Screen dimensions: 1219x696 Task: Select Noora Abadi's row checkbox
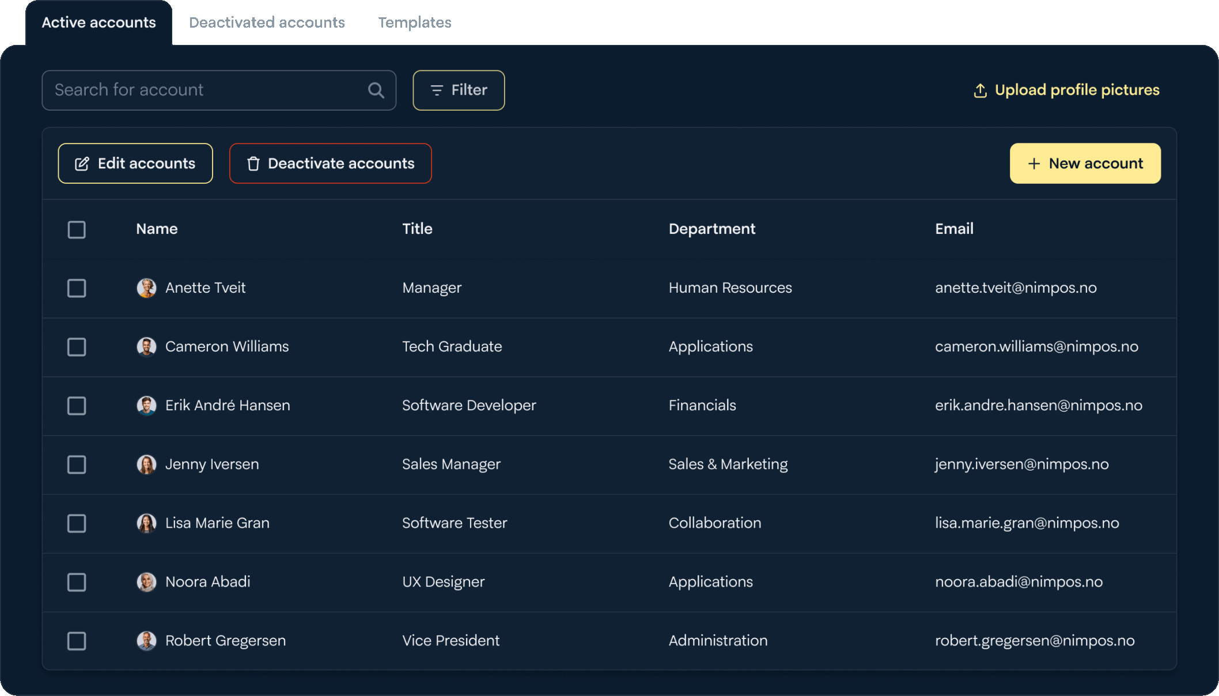coord(77,582)
